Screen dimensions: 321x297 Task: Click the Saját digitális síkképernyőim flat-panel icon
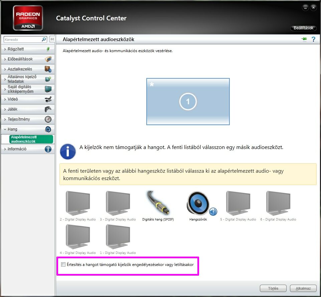(x=48, y=89)
